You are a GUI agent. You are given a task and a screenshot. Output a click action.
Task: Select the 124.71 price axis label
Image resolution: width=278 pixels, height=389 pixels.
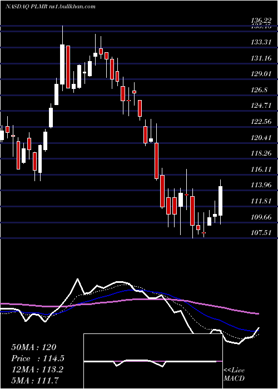(x=261, y=106)
